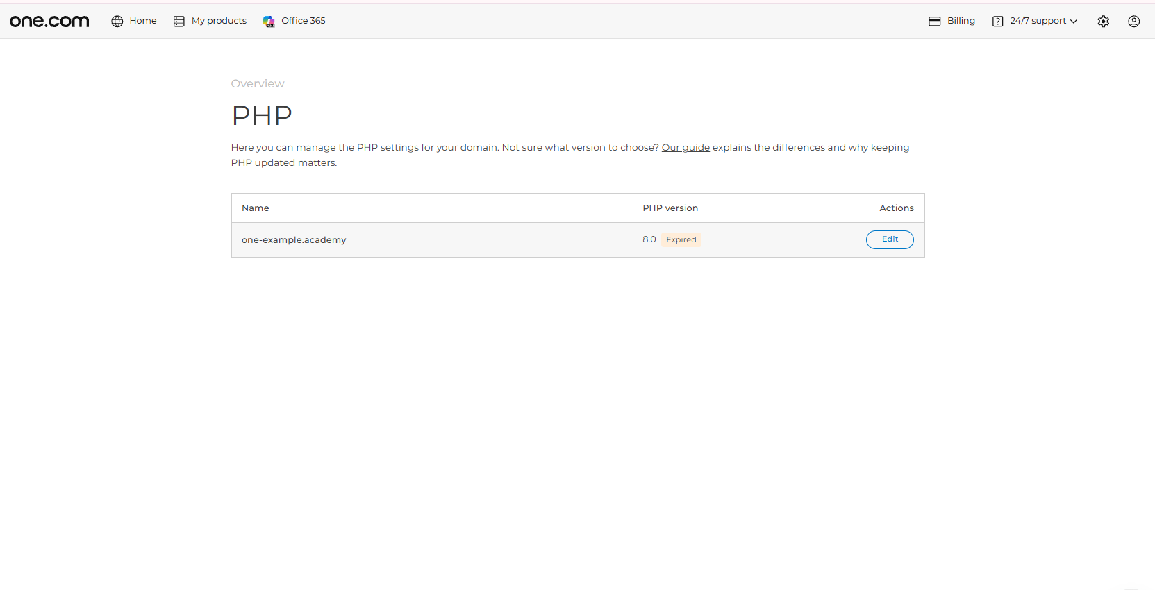The height and width of the screenshot is (590, 1155).
Task: Open 24/7 support menu label
Action: (x=1038, y=21)
